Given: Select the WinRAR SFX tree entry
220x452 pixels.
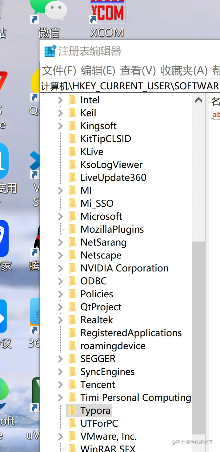Looking at the screenshot, I should point(108,448).
